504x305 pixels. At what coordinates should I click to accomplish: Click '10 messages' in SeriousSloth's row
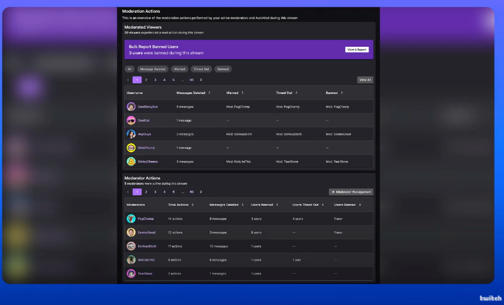pyautogui.click(x=218, y=246)
